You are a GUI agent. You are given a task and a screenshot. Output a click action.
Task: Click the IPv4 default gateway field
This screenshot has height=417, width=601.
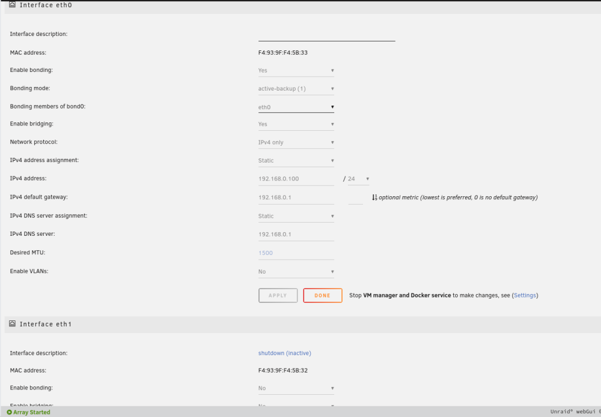coord(296,197)
